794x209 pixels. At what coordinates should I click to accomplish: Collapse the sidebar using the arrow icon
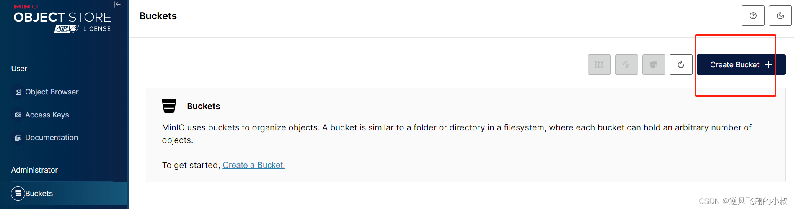(117, 5)
